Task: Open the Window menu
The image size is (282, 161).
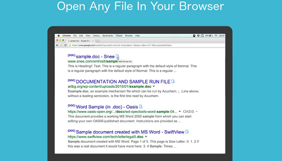Action: coord(129,36)
